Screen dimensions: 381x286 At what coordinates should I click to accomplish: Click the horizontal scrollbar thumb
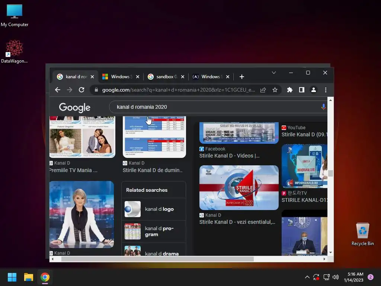[x=157, y=259]
